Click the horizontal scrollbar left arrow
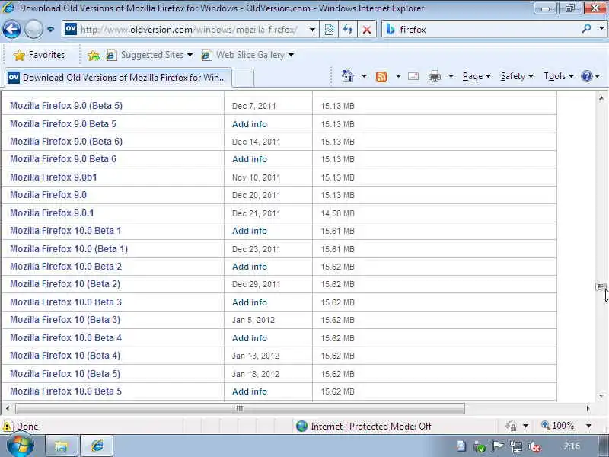This screenshot has height=457, width=609. pyautogui.click(x=8, y=408)
